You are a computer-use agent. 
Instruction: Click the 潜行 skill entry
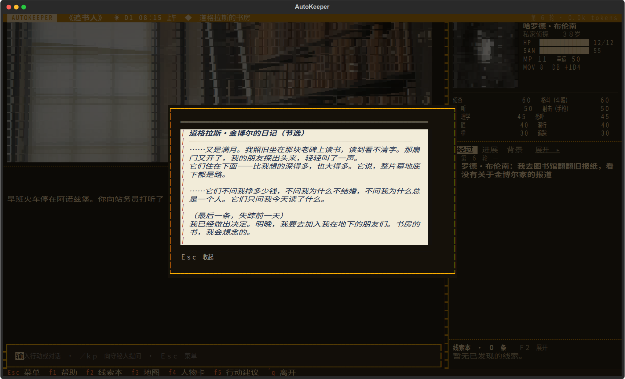click(573, 125)
